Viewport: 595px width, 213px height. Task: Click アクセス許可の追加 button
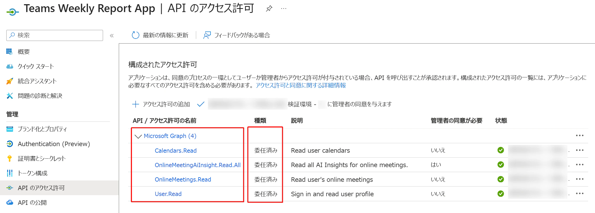pyautogui.click(x=161, y=104)
